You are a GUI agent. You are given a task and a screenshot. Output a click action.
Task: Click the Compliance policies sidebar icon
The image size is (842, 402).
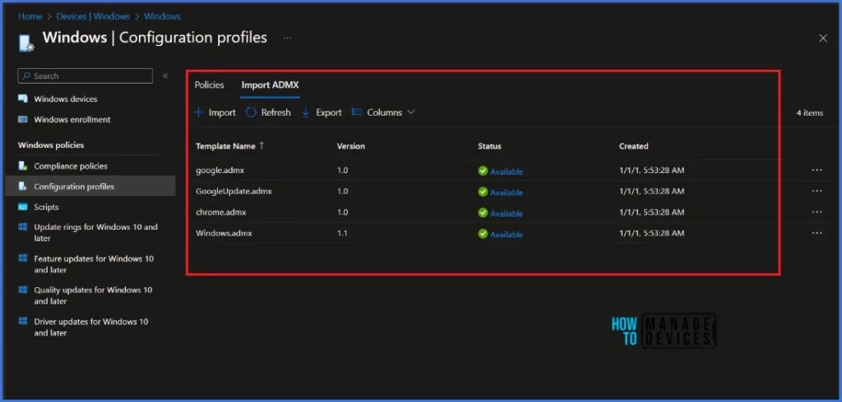pos(22,167)
